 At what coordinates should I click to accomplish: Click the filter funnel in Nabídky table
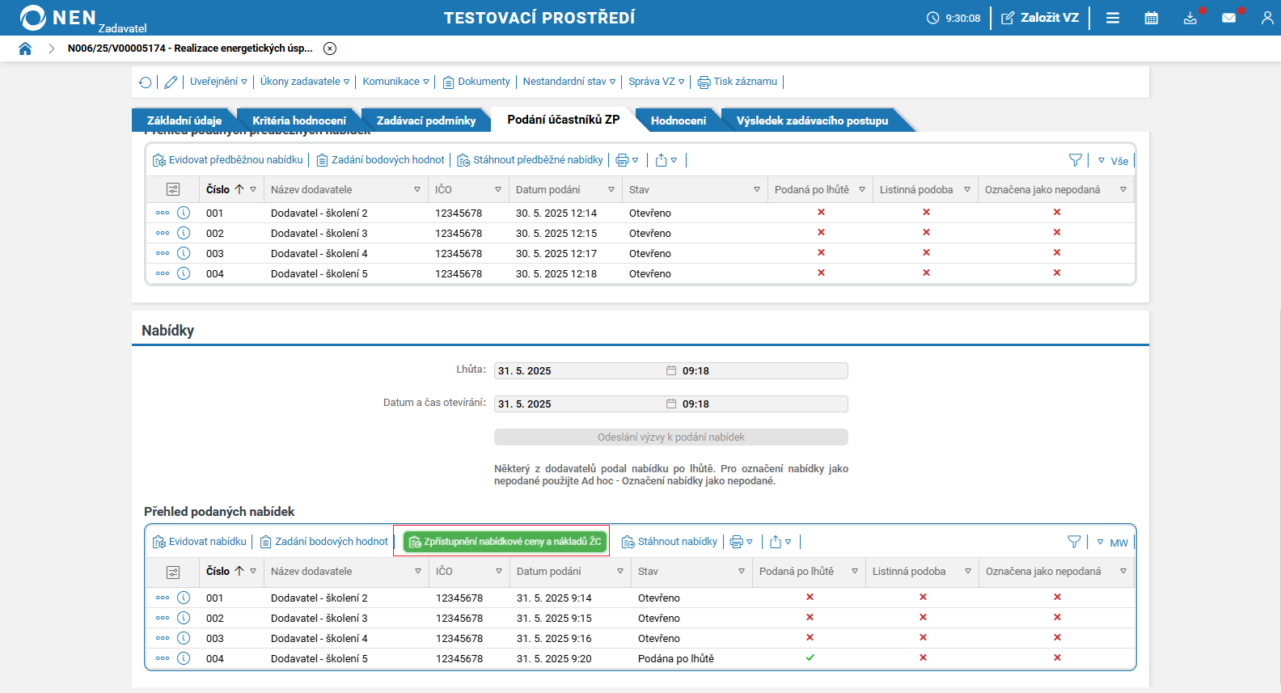click(1074, 542)
